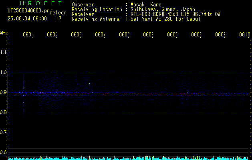
Task: Click the cyan signal level graph at bottom
Action: click(x=129, y=158)
